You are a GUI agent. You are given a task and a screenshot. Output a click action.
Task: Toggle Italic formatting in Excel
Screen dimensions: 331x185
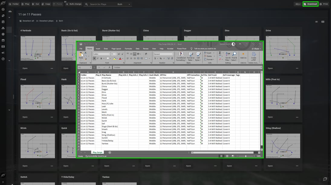(98, 58)
